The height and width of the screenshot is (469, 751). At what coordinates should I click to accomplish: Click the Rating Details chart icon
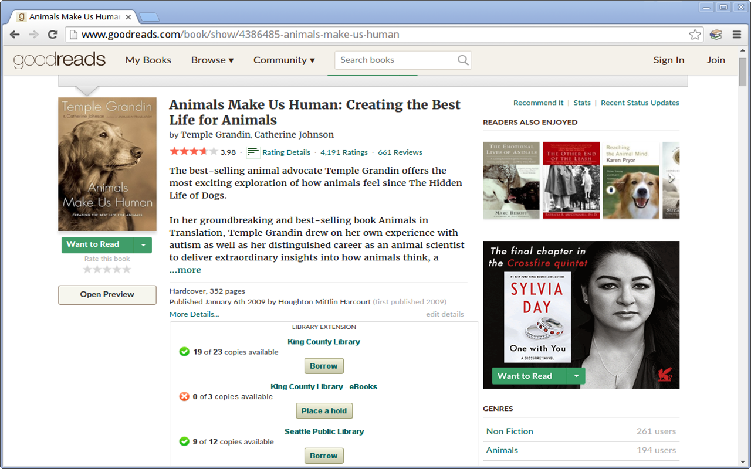(x=253, y=152)
